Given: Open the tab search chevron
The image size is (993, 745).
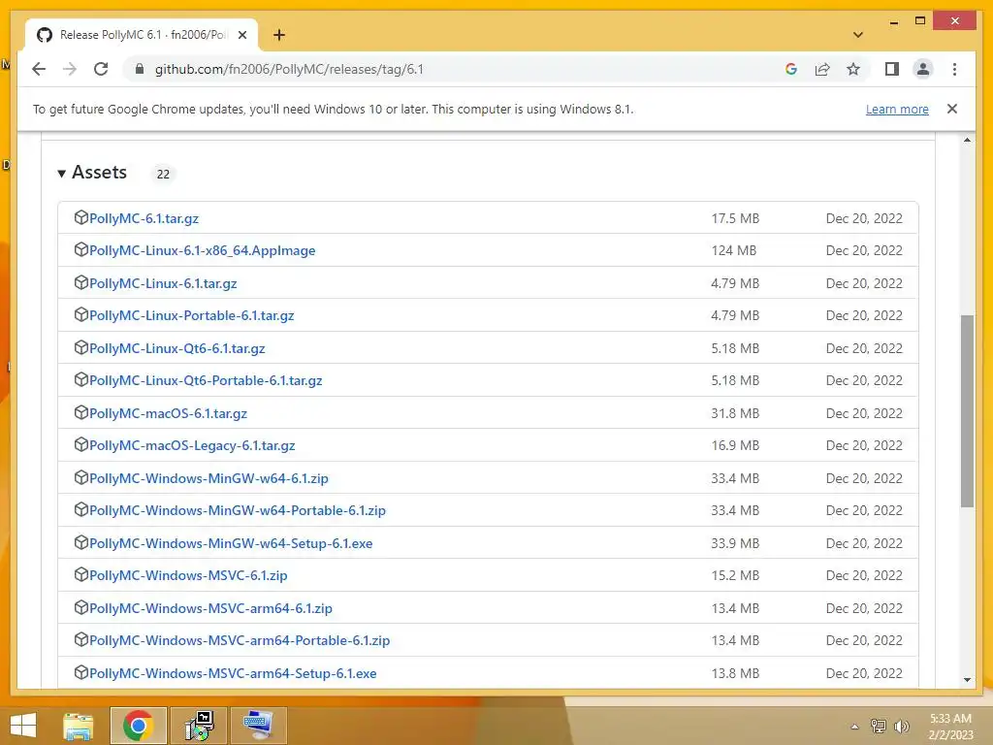Looking at the screenshot, I should click(858, 35).
